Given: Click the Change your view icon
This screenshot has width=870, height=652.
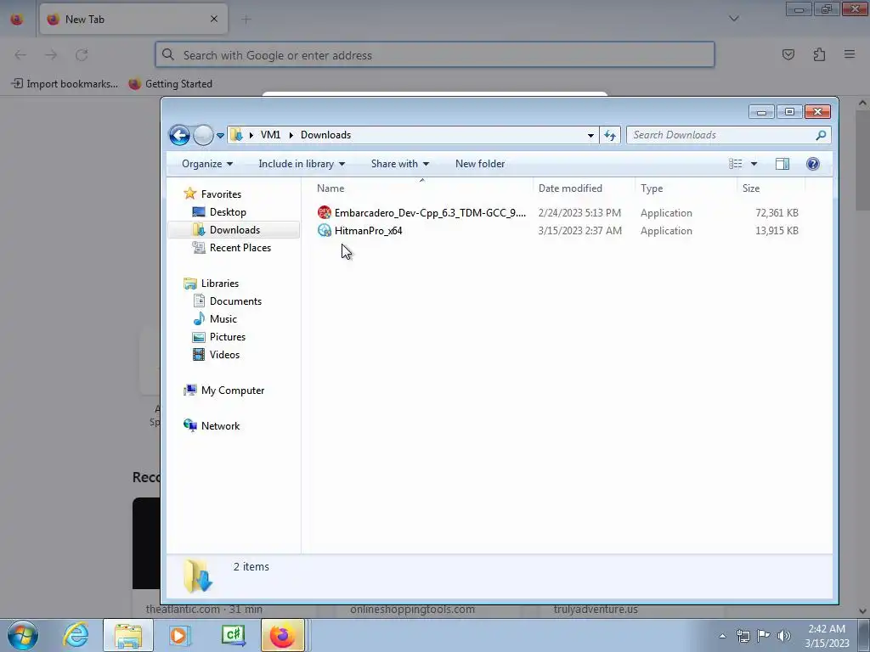Looking at the screenshot, I should 735,164.
